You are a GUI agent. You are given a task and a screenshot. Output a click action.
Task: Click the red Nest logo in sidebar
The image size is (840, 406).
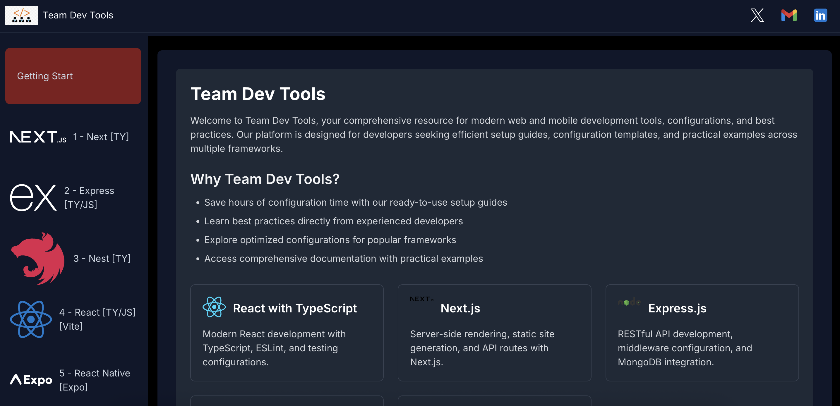(x=38, y=258)
